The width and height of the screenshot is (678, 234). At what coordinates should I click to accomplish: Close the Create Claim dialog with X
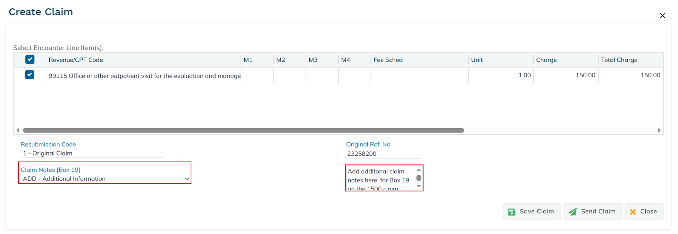coord(662,16)
